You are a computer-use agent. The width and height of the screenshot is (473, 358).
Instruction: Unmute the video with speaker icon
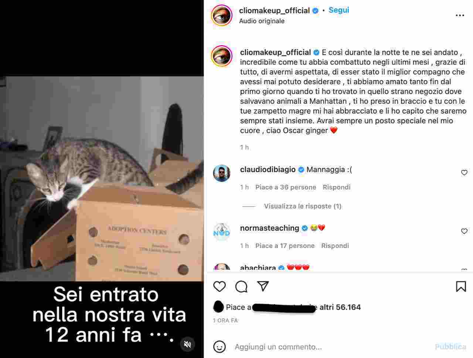[x=188, y=344]
